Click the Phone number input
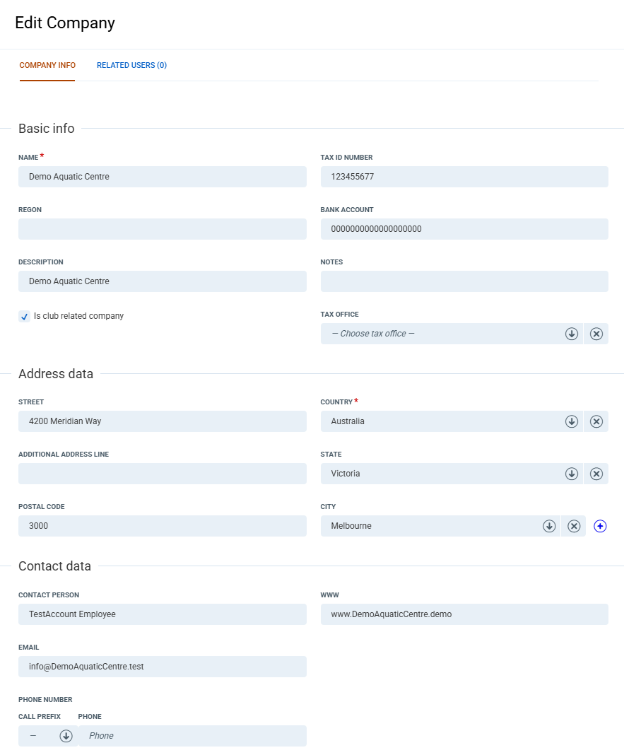The height and width of the screenshot is (755, 624). click(192, 736)
